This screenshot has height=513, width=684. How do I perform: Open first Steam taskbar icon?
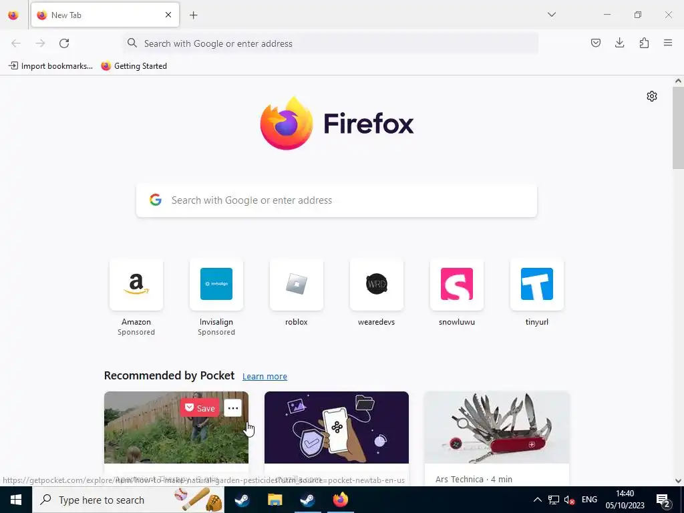(x=242, y=500)
